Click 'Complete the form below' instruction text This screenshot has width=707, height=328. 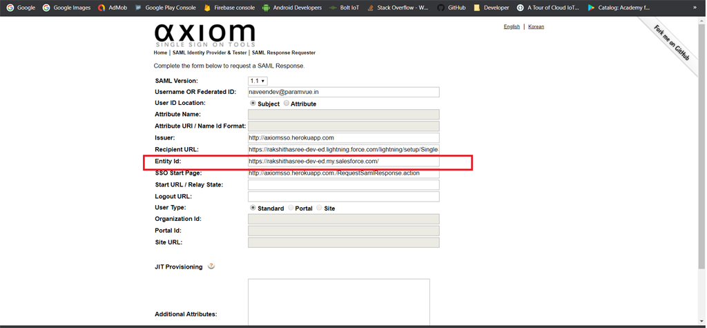[229, 66]
